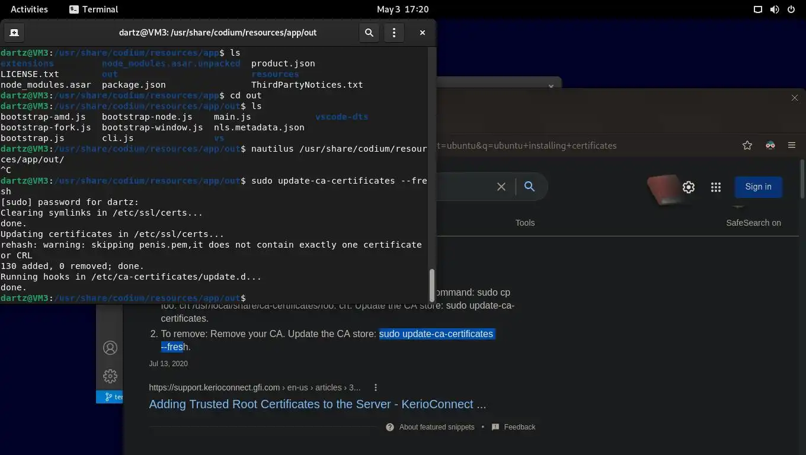806x455 pixels.
Task: Open more options dots beside kerioconnect URL
Action: tap(376, 387)
